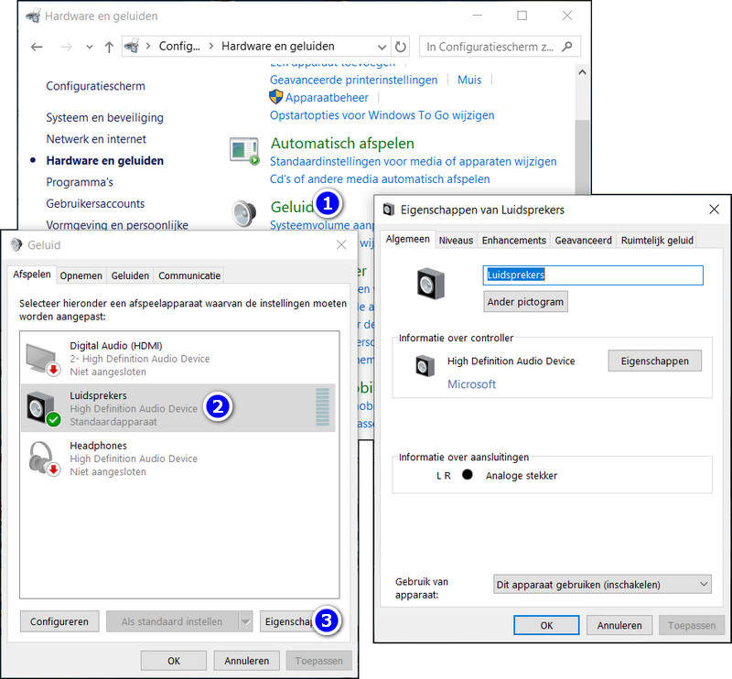Open the Als standaard instellen dropdown arrow

[x=245, y=621]
